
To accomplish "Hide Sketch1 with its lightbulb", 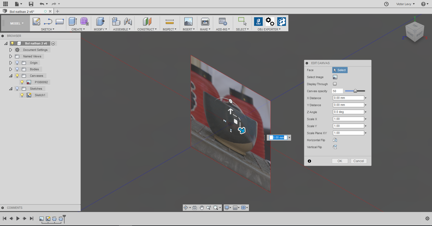I will click(x=22, y=95).
